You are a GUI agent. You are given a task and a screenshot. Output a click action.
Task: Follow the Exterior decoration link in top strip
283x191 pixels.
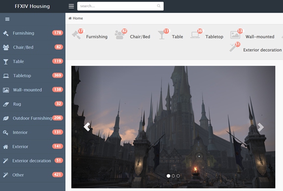(x=263, y=50)
